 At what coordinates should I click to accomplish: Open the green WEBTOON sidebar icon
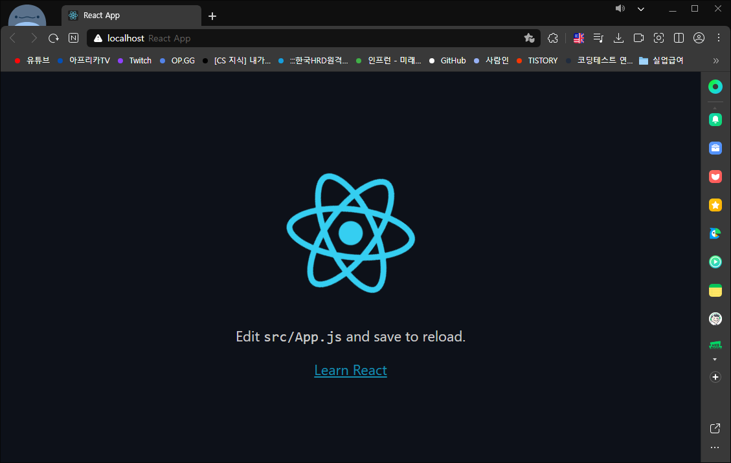pos(715,345)
